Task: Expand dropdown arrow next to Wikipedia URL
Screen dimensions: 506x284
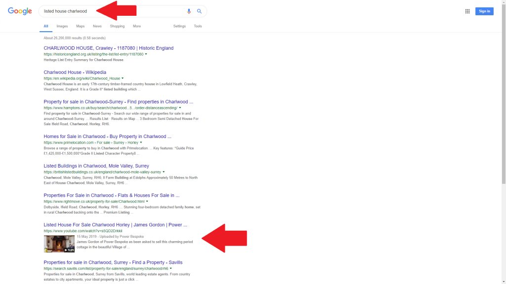Action: [123, 78]
